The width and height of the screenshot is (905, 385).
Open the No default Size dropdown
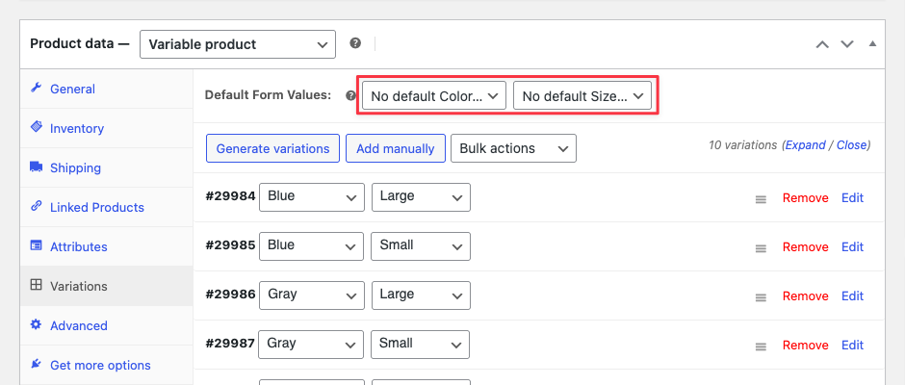582,96
